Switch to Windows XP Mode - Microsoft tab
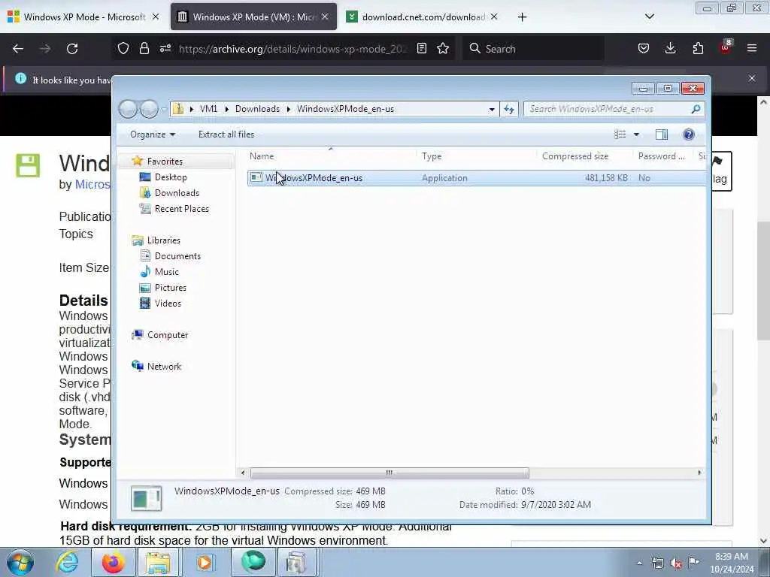Viewport: 770px width, 577px height. (x=83, y=17)
